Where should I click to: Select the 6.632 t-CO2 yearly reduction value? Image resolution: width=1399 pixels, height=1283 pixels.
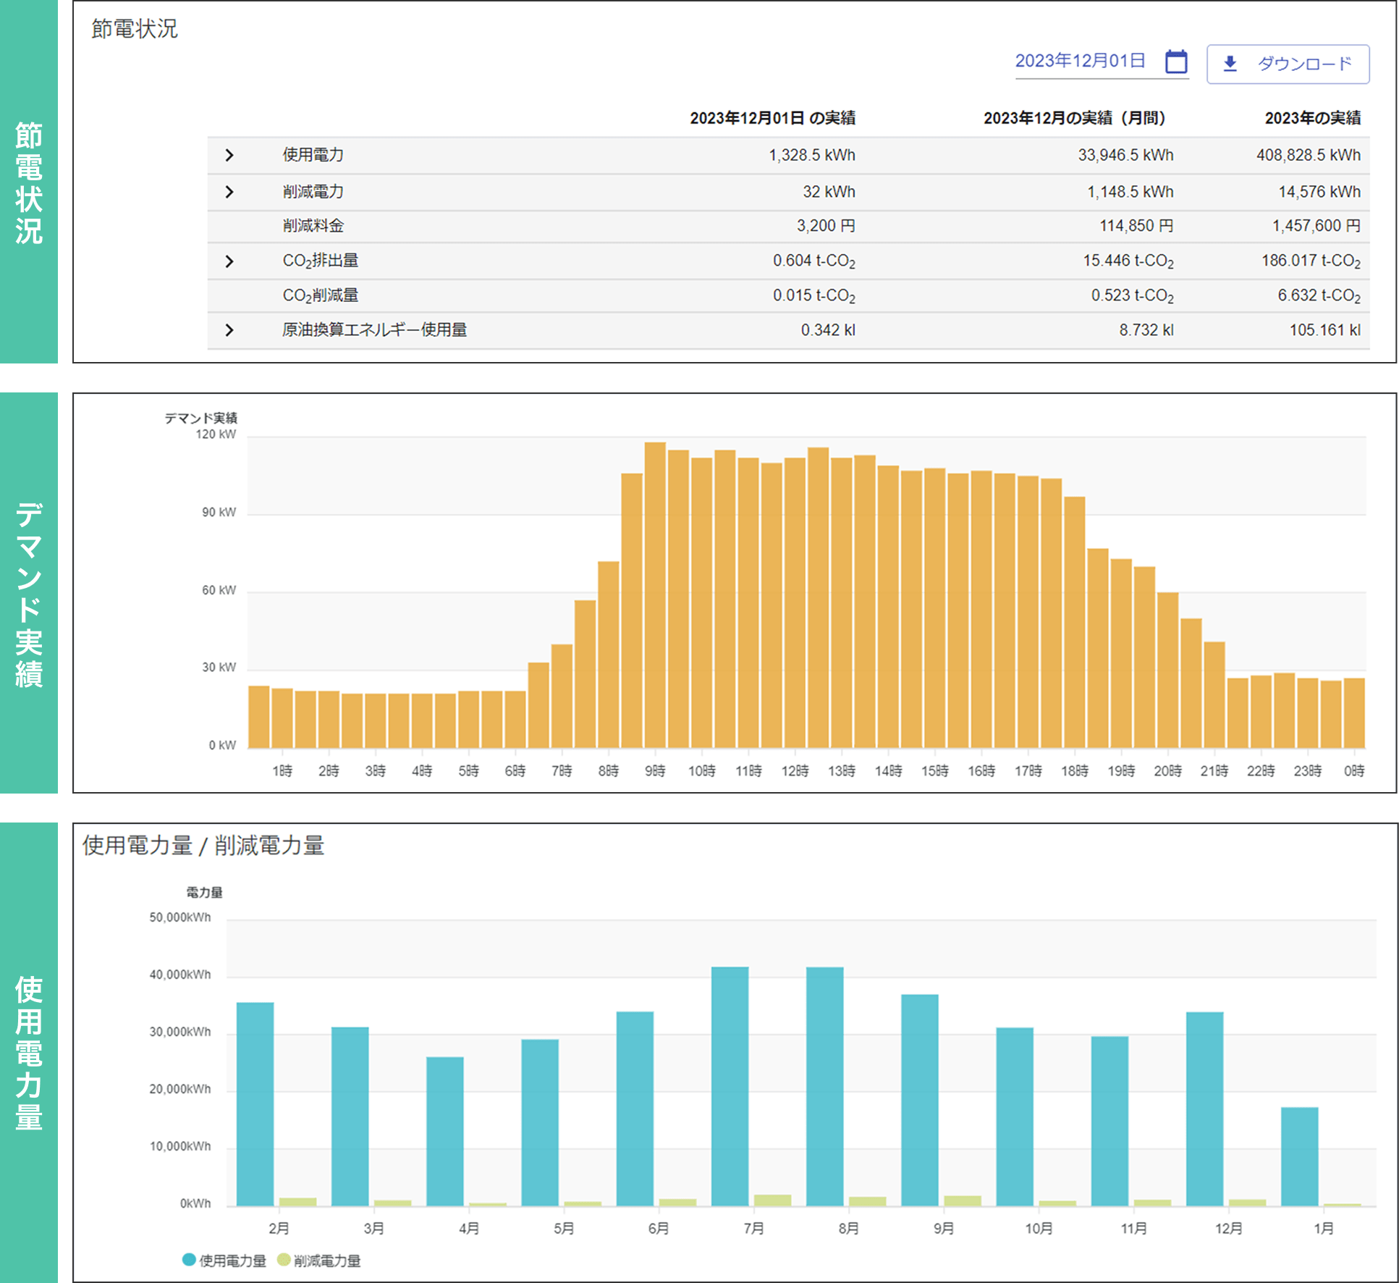[x=1319, y=296]
